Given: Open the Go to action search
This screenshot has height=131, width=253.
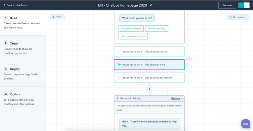Looking at the screenshot, I should click(238, 17).
